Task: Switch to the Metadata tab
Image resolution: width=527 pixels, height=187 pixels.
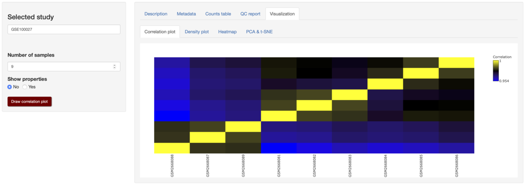Action: click(186, 14)
